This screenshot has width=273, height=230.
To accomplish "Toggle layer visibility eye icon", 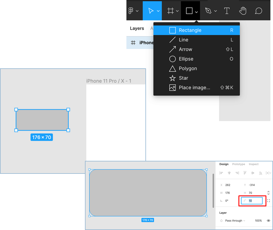I will click(x=268, y=220).
